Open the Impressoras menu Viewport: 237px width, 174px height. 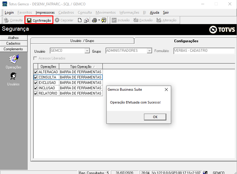pyautogui.click(x=45, y=12)
